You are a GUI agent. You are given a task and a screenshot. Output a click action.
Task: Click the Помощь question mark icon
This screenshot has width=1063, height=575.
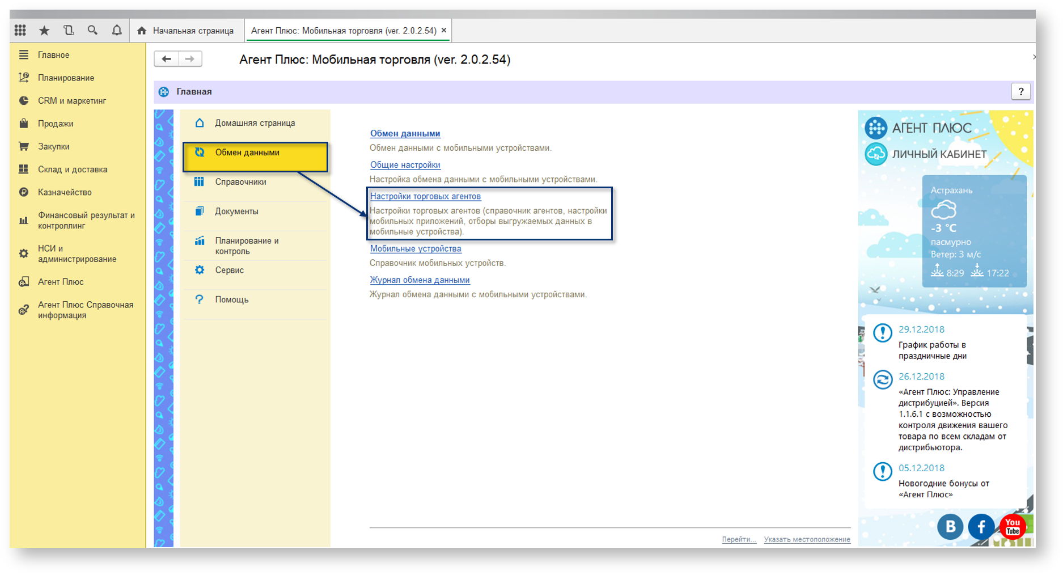(x=200, y=299)
